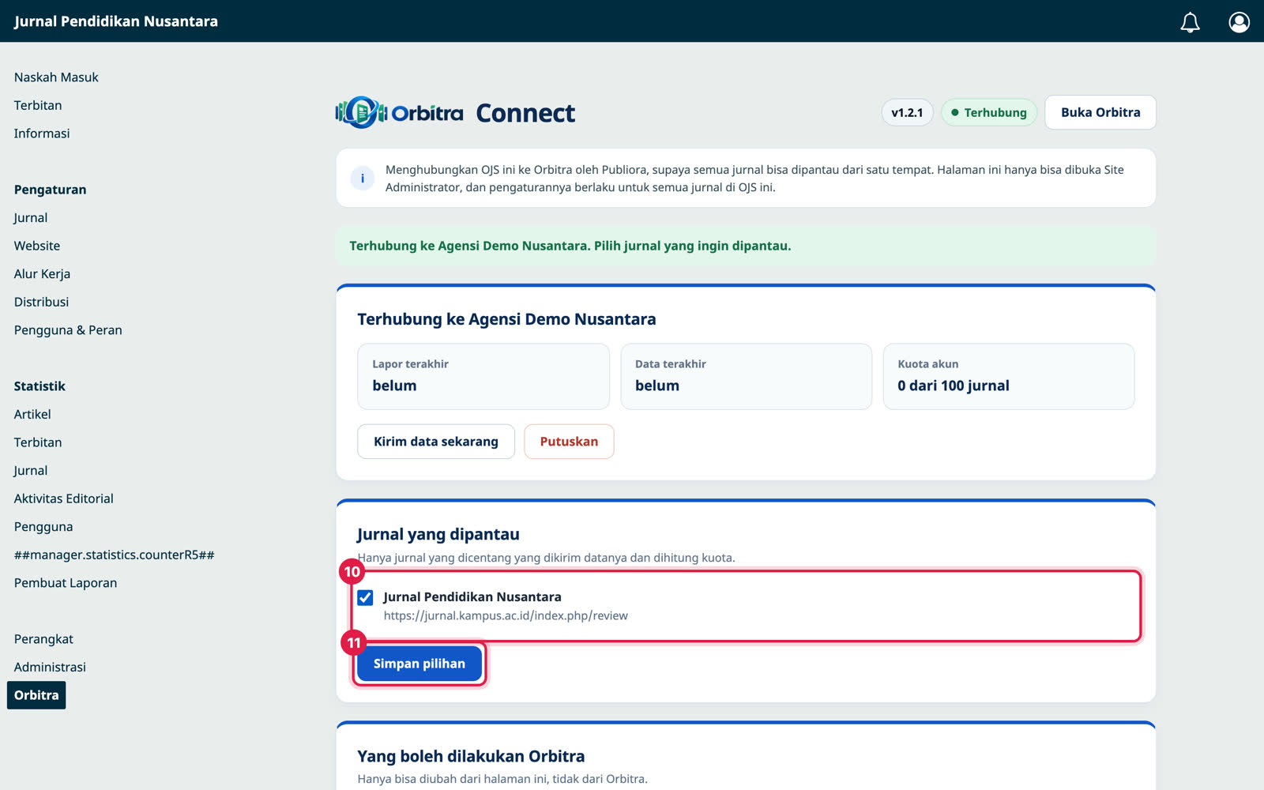Open Terbitan under Statistik
This screenshot has width=1264, height=790.
click(38, 442)
